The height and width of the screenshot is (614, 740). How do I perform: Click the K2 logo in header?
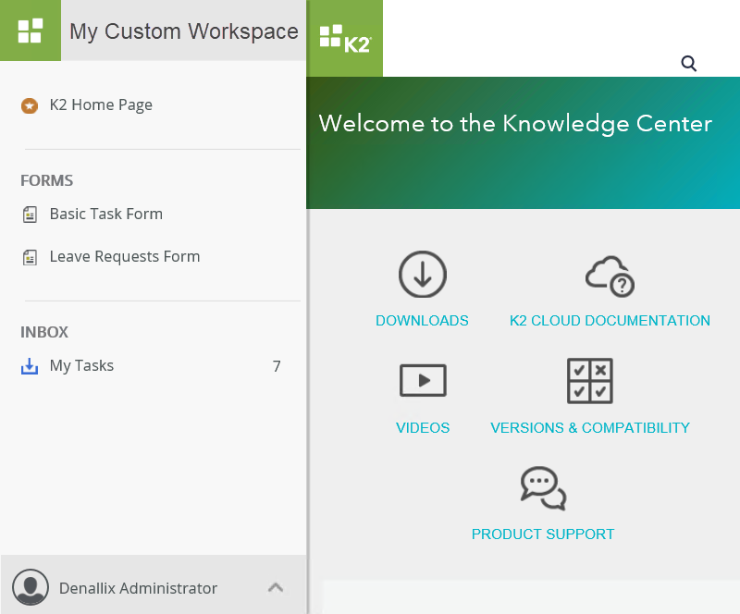[344, 39]
